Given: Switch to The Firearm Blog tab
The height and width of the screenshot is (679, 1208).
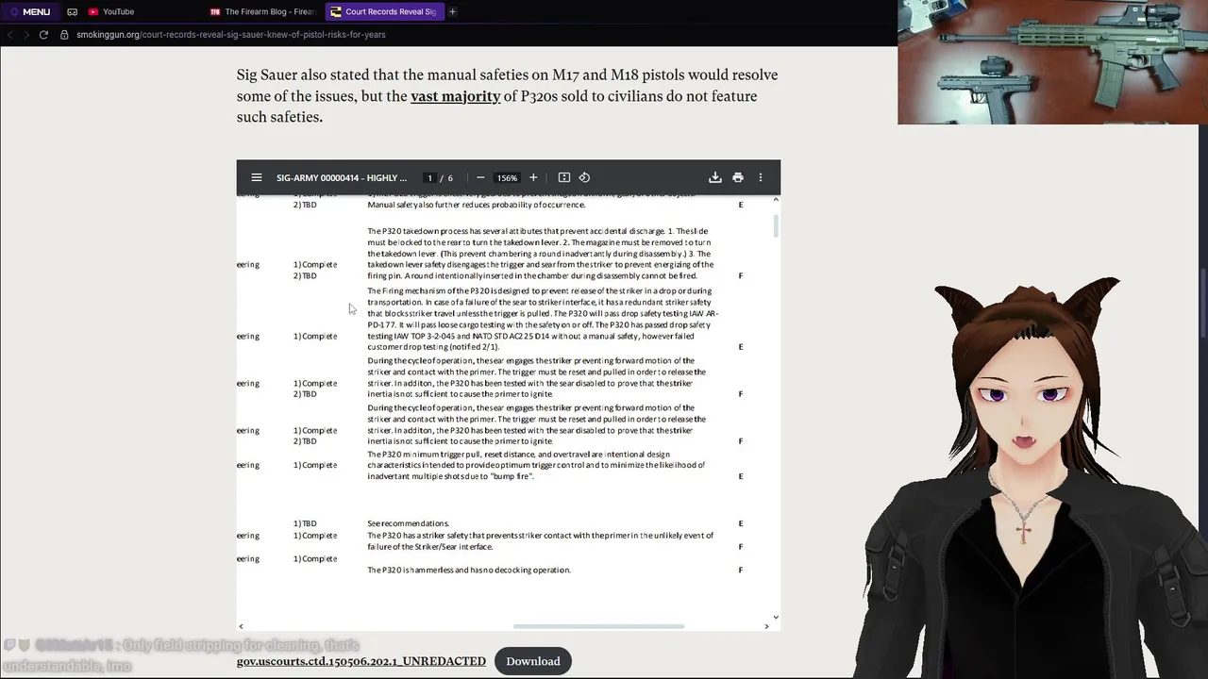Looking at the screenshot, I should 262,11.
